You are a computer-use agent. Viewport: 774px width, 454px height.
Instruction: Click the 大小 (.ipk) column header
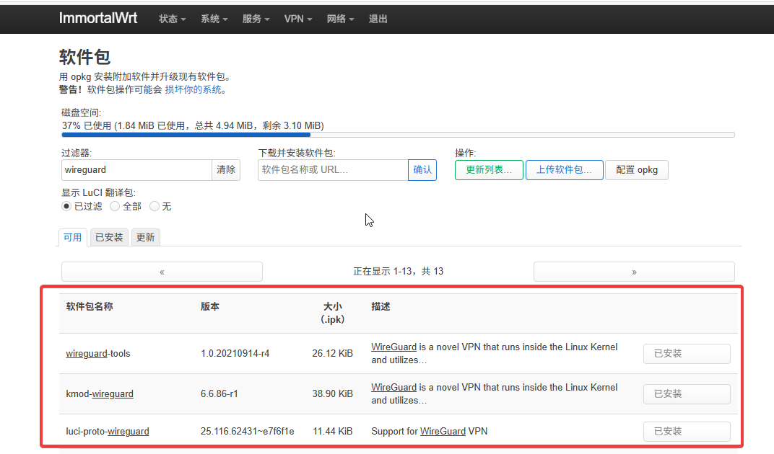[x=332, y=313]
